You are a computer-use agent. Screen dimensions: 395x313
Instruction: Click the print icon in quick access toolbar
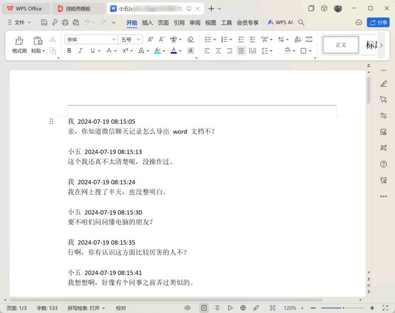click(65, 23)
